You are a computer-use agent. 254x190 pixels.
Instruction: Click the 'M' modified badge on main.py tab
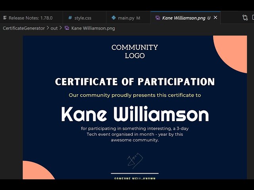138,18
